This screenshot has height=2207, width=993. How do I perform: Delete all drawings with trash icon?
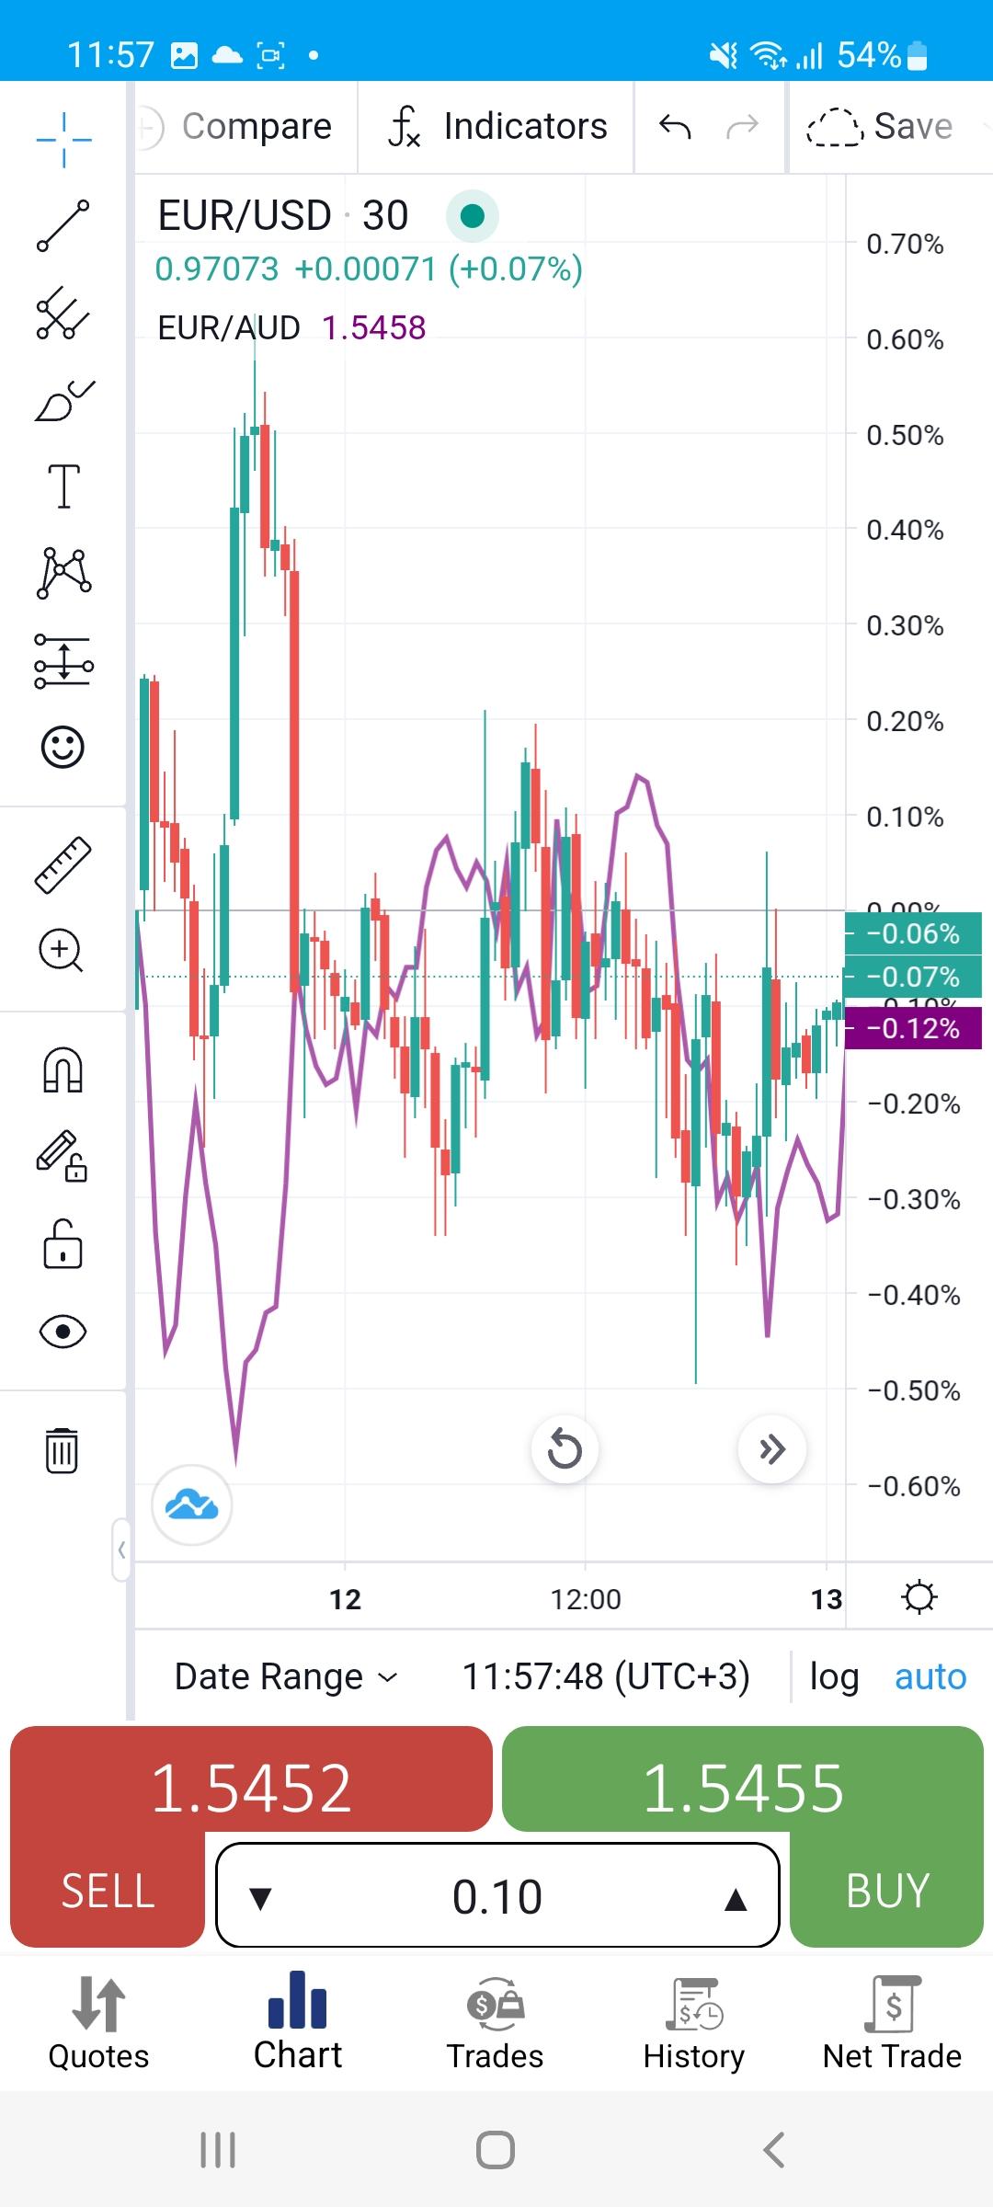(x=63, y=1451)
